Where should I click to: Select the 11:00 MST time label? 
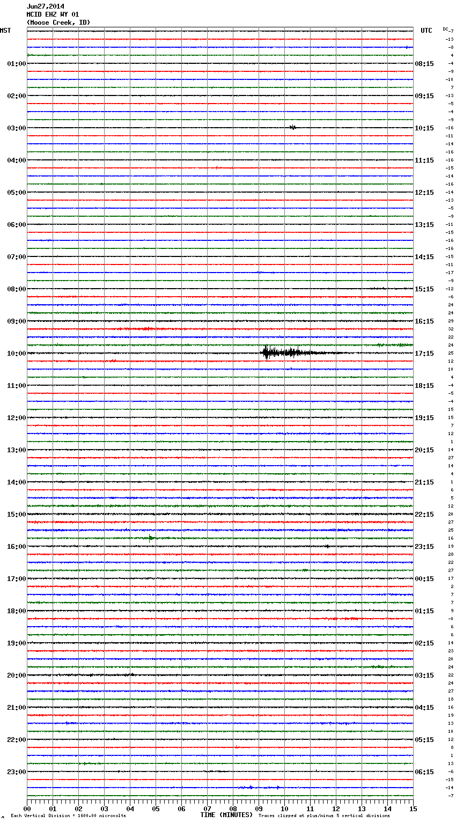pos(17,386)
